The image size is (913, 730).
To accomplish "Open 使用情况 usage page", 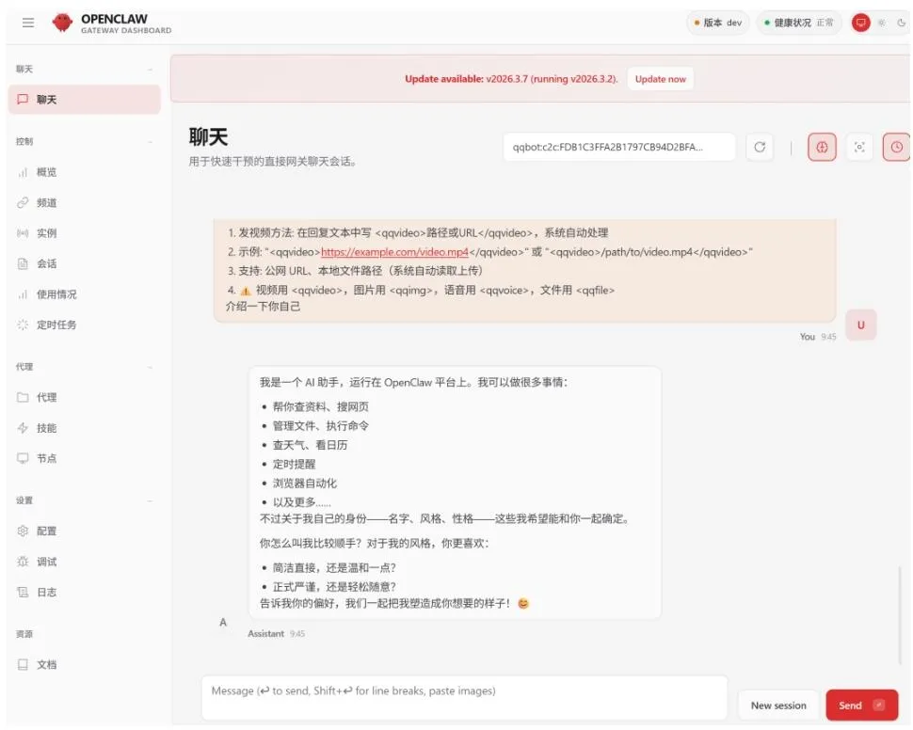I will tap(85, 294).
